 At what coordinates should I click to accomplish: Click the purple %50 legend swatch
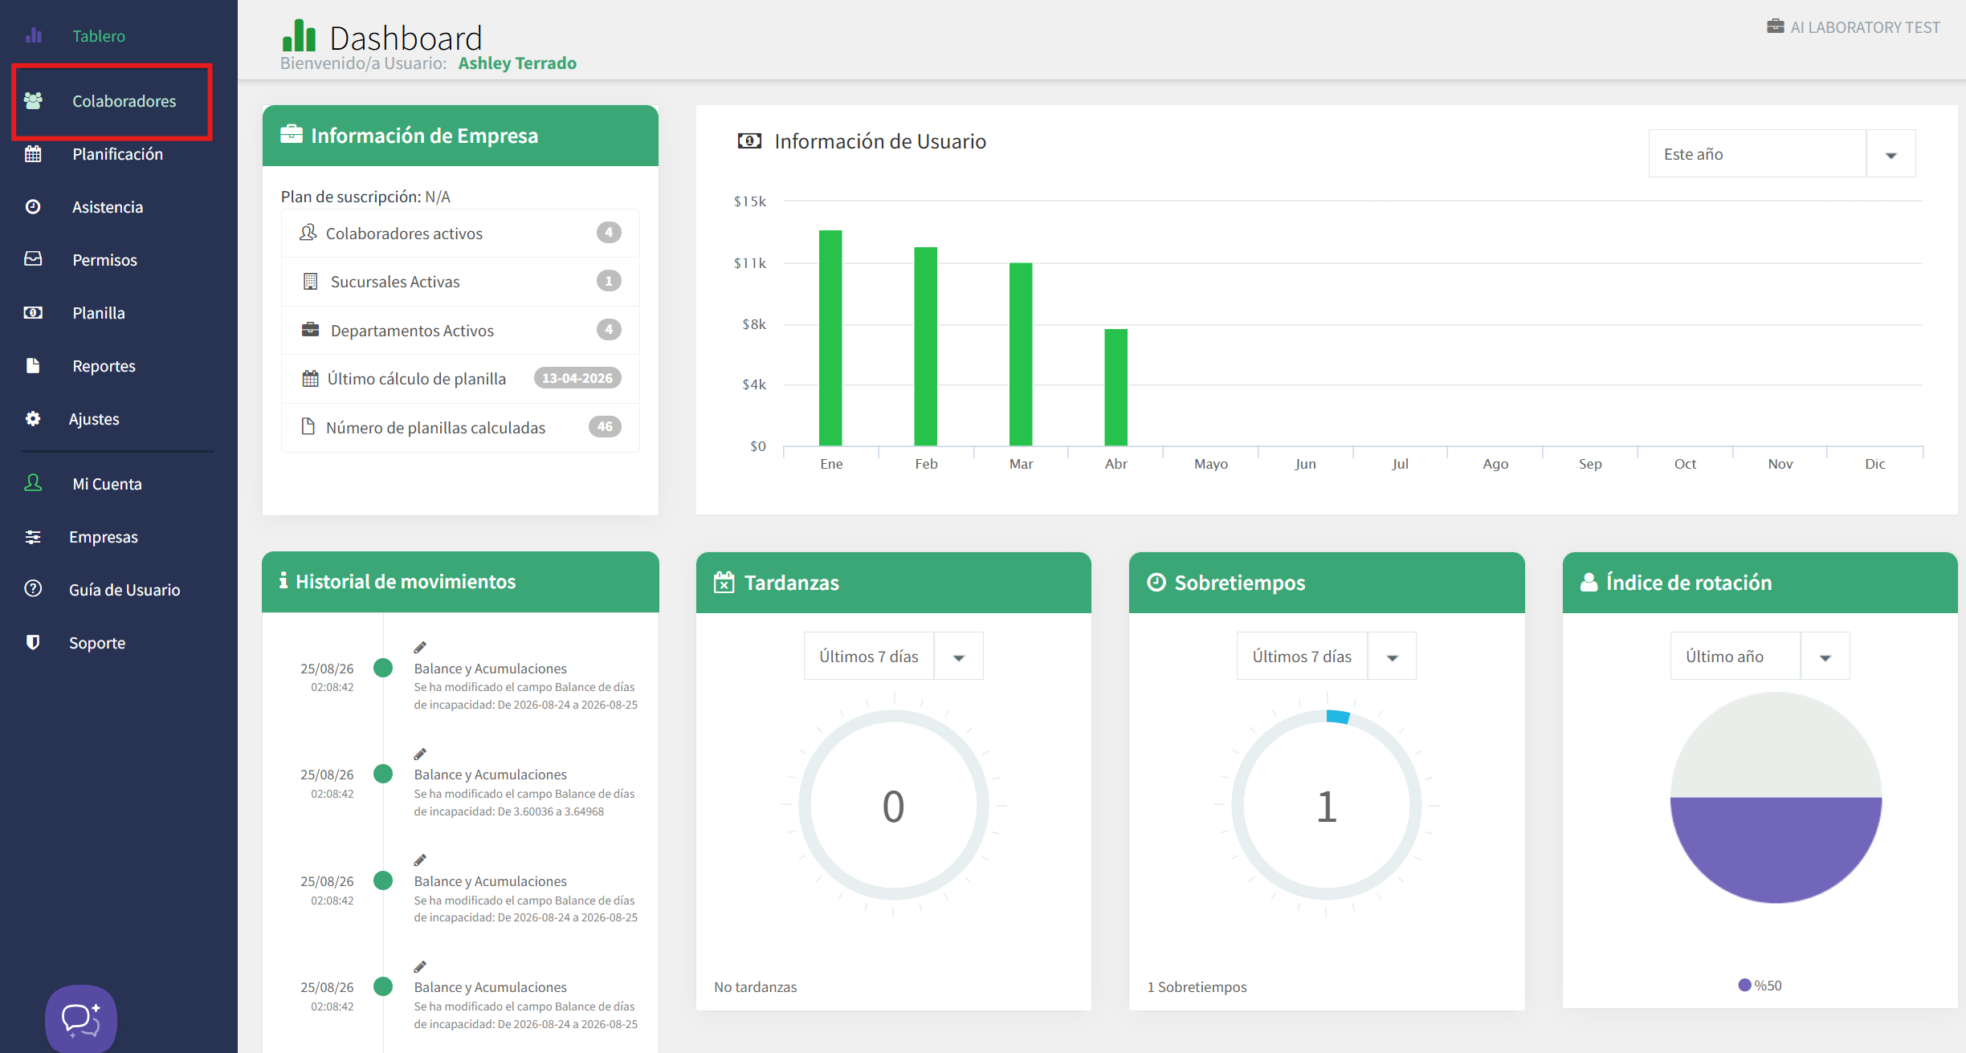[x=1744, y=985]
